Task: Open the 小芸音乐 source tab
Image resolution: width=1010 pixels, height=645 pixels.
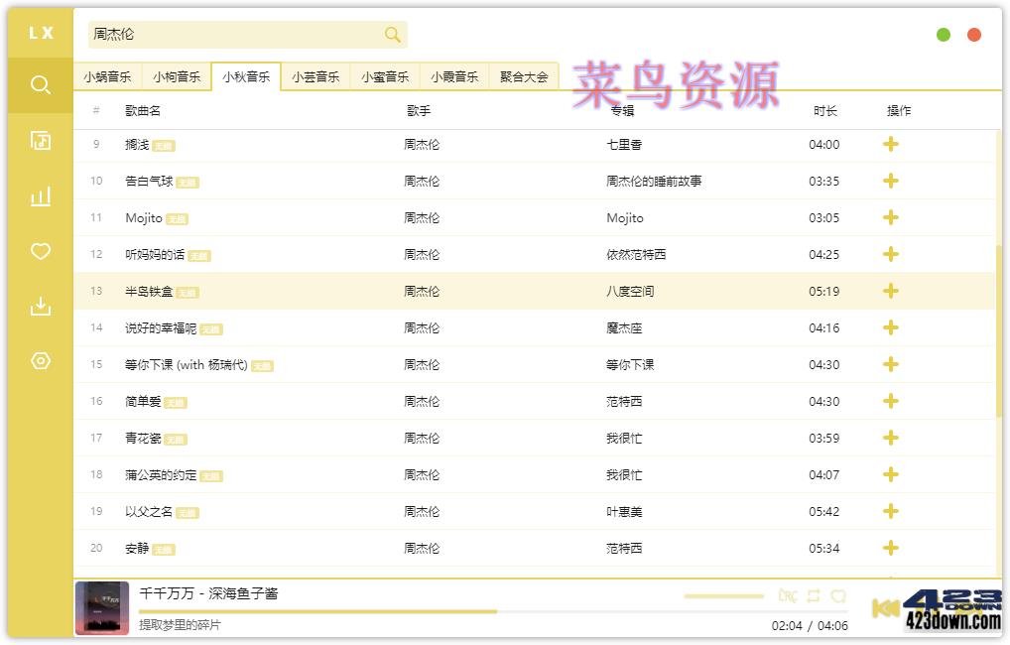Action: pos(315,75)
